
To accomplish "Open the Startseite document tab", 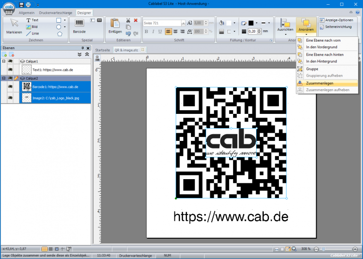I will 102,49.
